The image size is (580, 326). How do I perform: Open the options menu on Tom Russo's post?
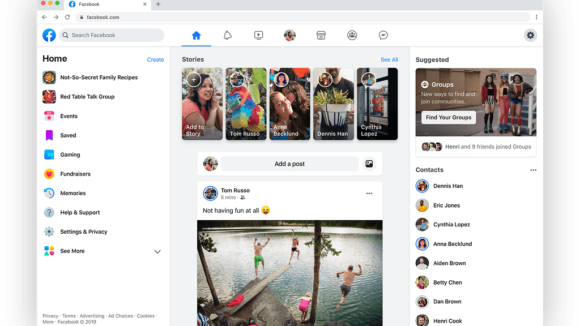tap(369, 194)
